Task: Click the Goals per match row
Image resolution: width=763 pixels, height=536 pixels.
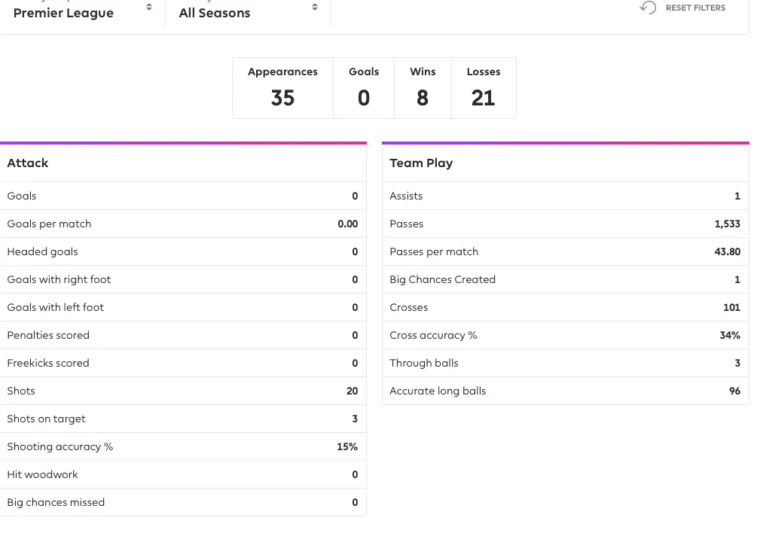Action: (x=182, y=224)
